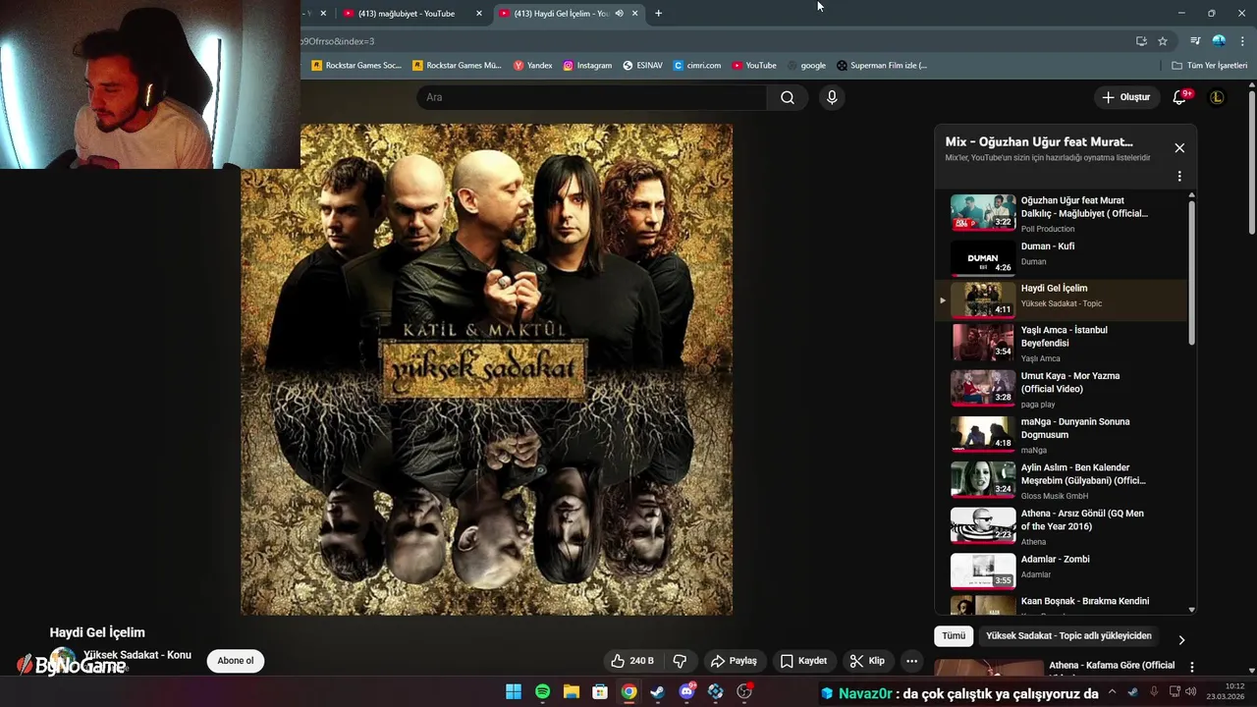The image size is (1257, 707).
Task: Open Instagram bookmark
Action: coord(587,66)
